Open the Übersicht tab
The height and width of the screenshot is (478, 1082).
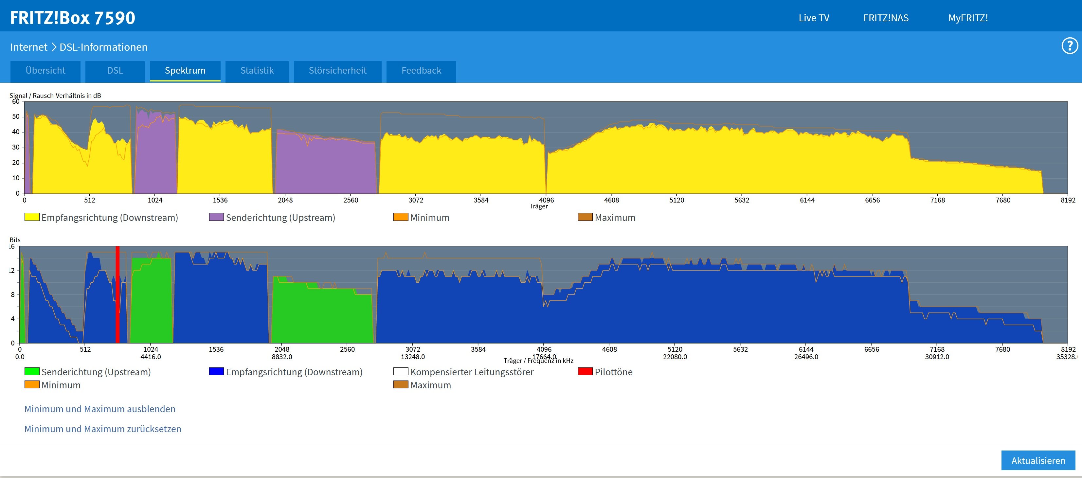tap(45, 71)
